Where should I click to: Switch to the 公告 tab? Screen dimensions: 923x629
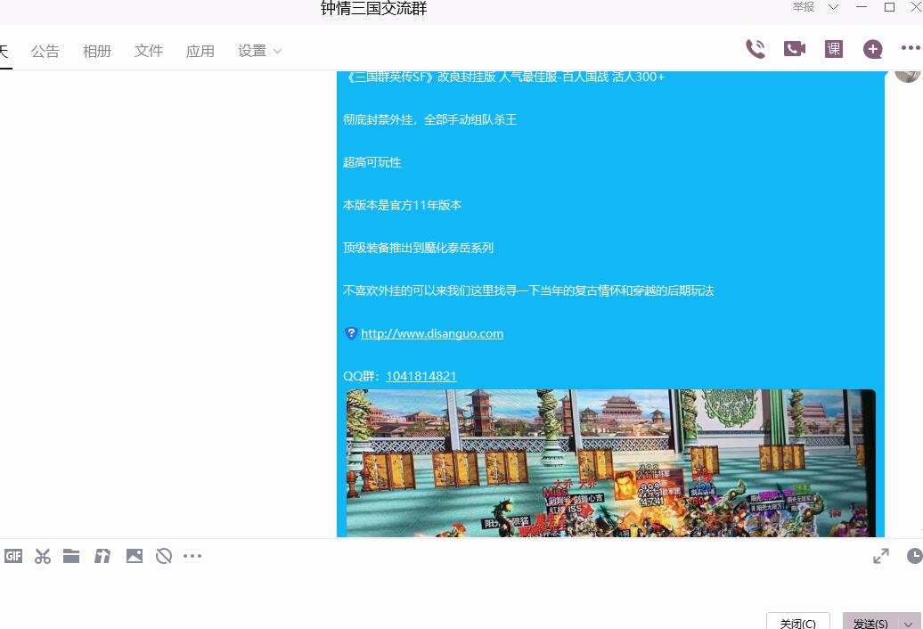pos(45,51)
